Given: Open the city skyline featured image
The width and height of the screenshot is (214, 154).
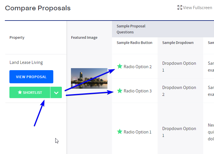Looking at the screenshot, I should tap(89, 78).
